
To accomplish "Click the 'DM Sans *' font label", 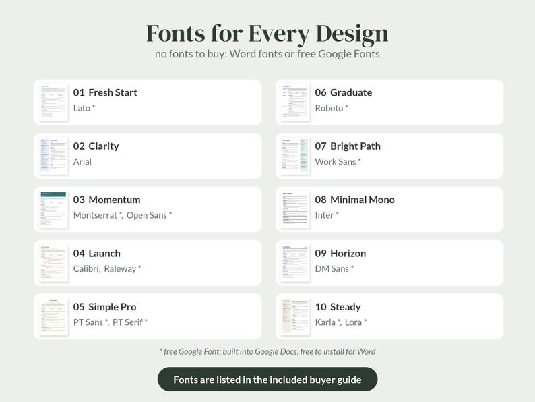I will pos(334,269).
